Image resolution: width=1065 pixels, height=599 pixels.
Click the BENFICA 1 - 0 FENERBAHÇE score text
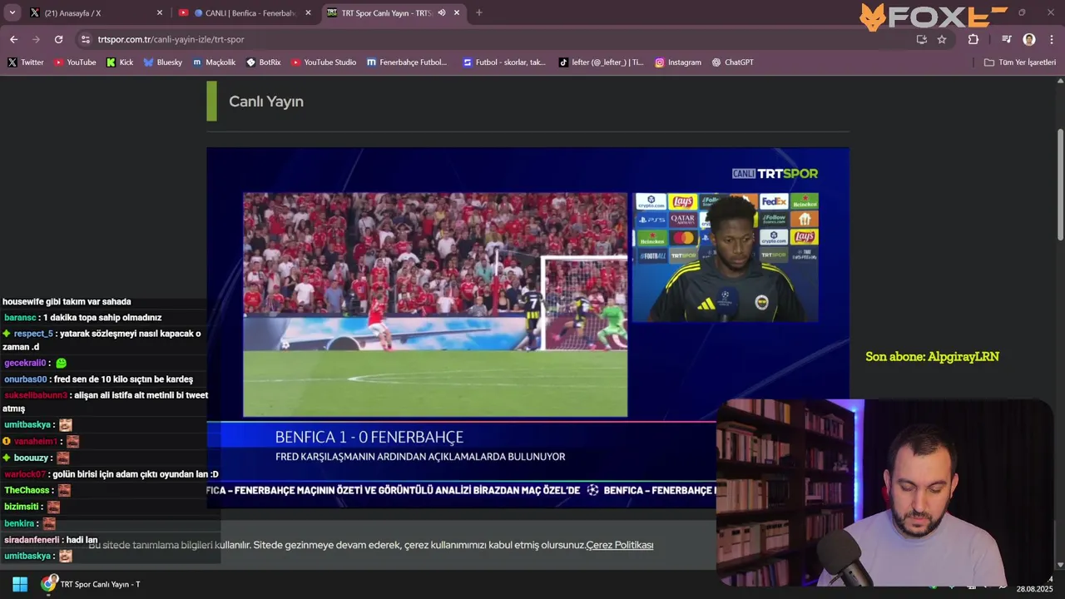(x=369, y=437)
